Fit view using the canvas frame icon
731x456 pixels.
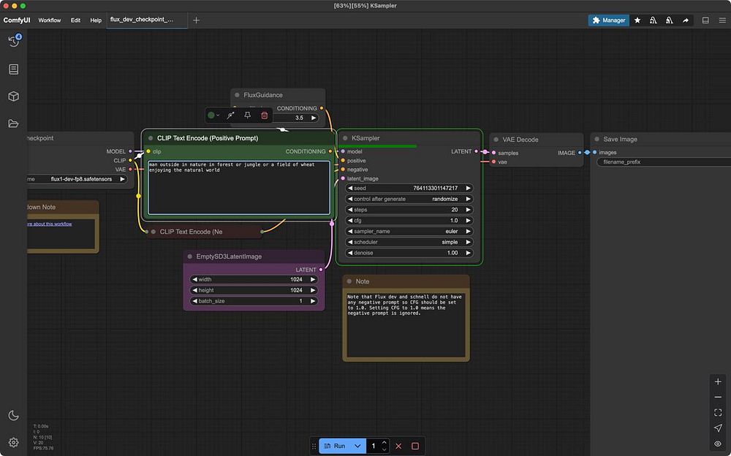click(x=718, y=413)
